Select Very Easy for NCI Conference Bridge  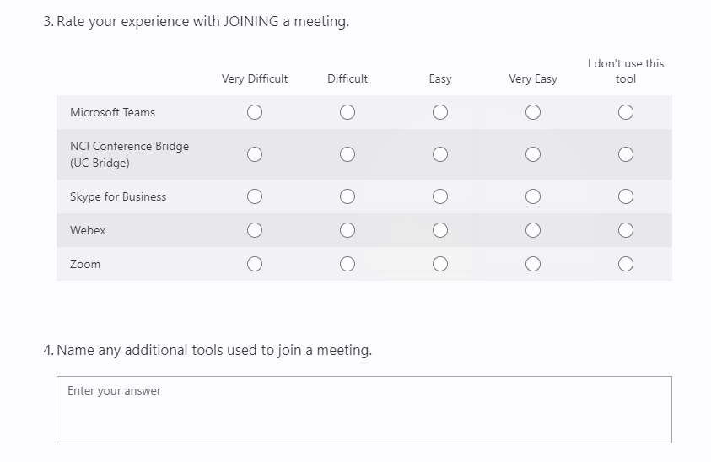pyautogui.click(x=533, y=154)
